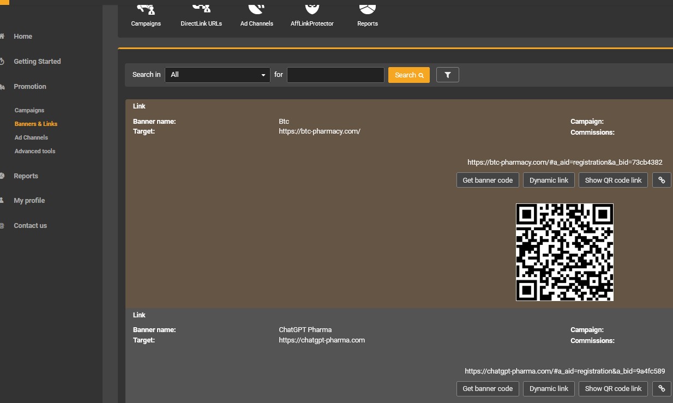The image size is (673, 403).
Task: Toggle Show QR code link for Btc
Action: tap(613, 180)
